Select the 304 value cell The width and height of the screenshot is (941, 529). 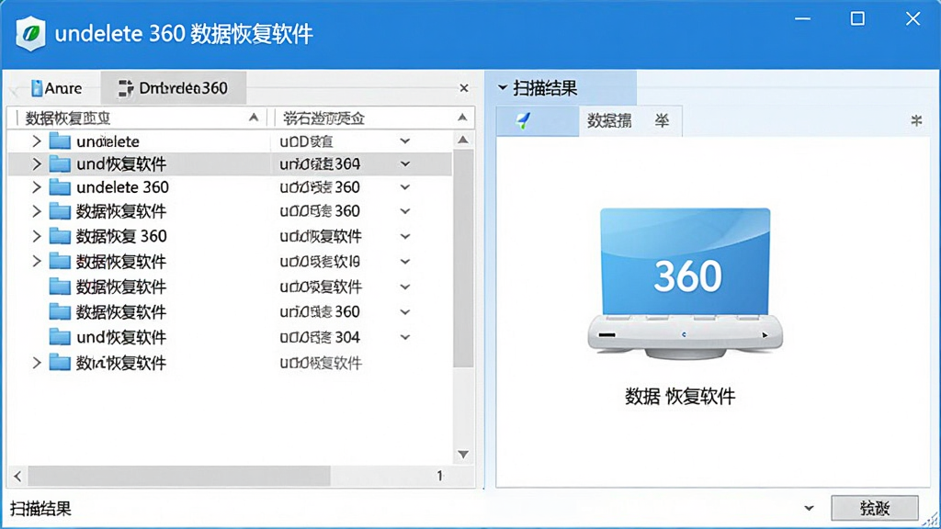tap(320, 337)
